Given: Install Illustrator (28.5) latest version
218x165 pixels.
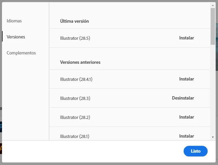Looking at the screenshot, I should coord(186,38).
